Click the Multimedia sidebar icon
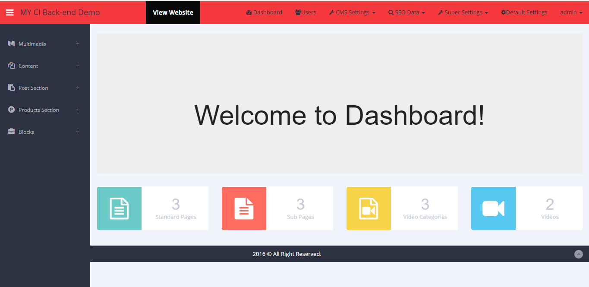The width and height of the screenshot is (589, 287). point(11,44)
